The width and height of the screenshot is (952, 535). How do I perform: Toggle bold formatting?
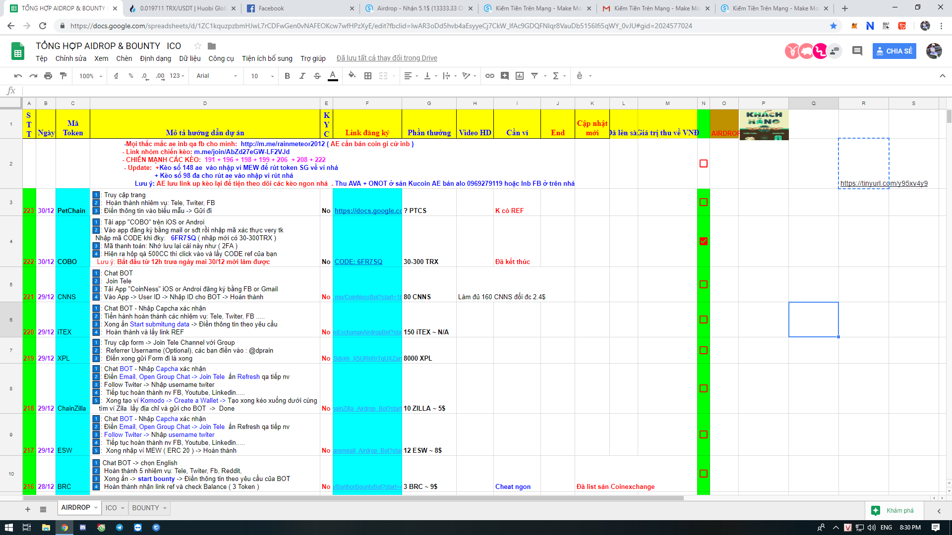point(287,76)
